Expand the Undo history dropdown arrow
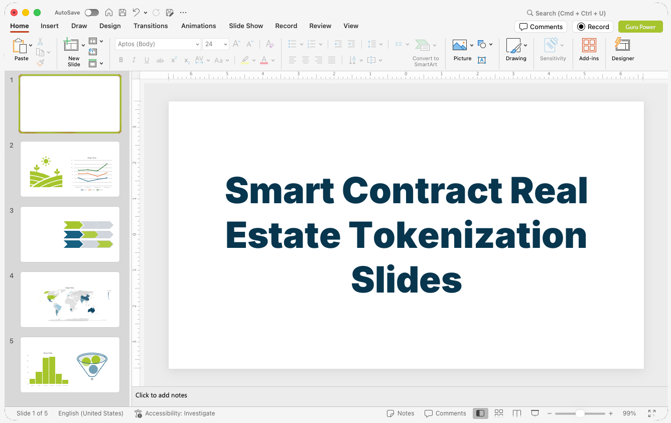671x423 pixels. click(146, 13)
